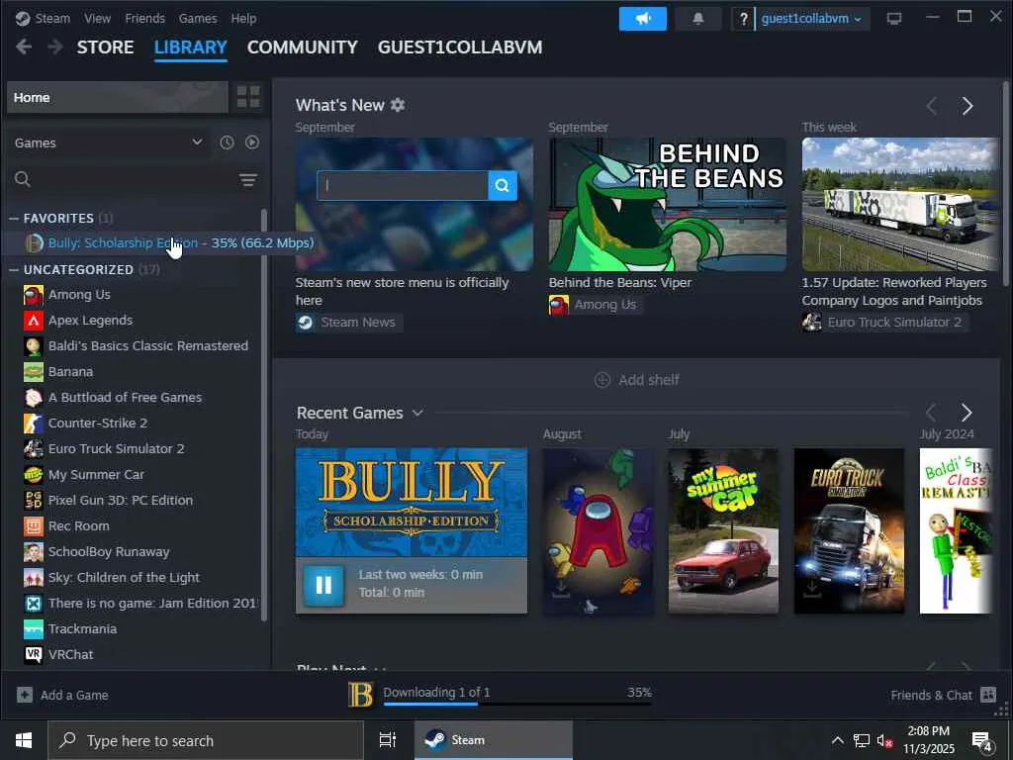Go to the COMMUNITY tab

click(x=303, y=47)
